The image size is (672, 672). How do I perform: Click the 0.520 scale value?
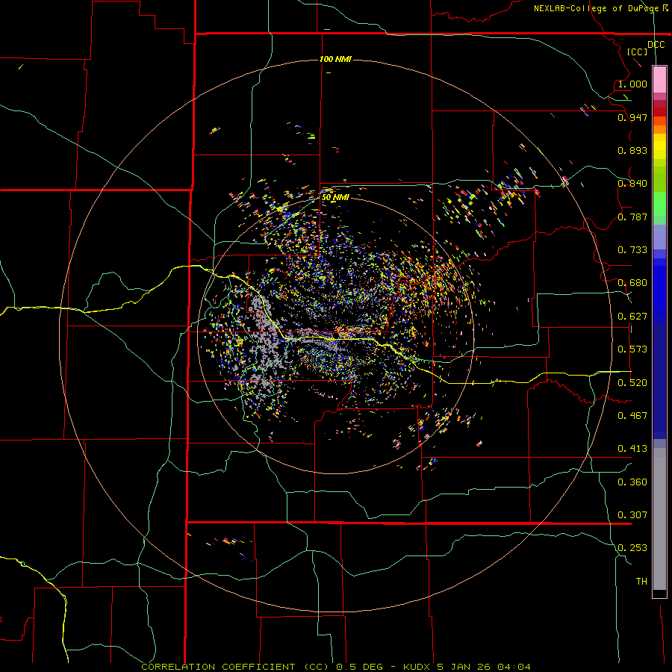coord(632,383)
